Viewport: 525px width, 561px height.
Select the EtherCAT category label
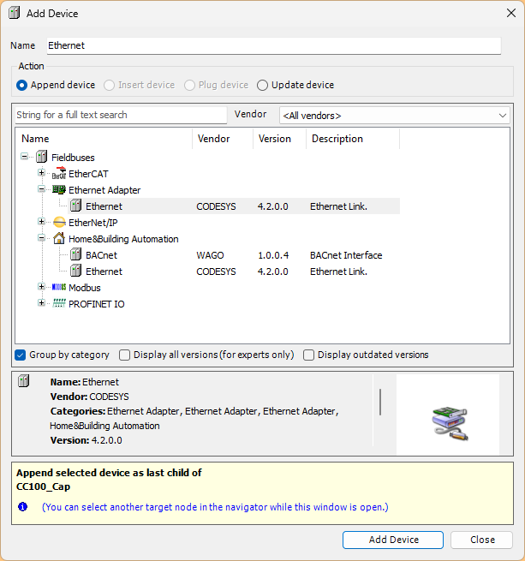(88, 174)
